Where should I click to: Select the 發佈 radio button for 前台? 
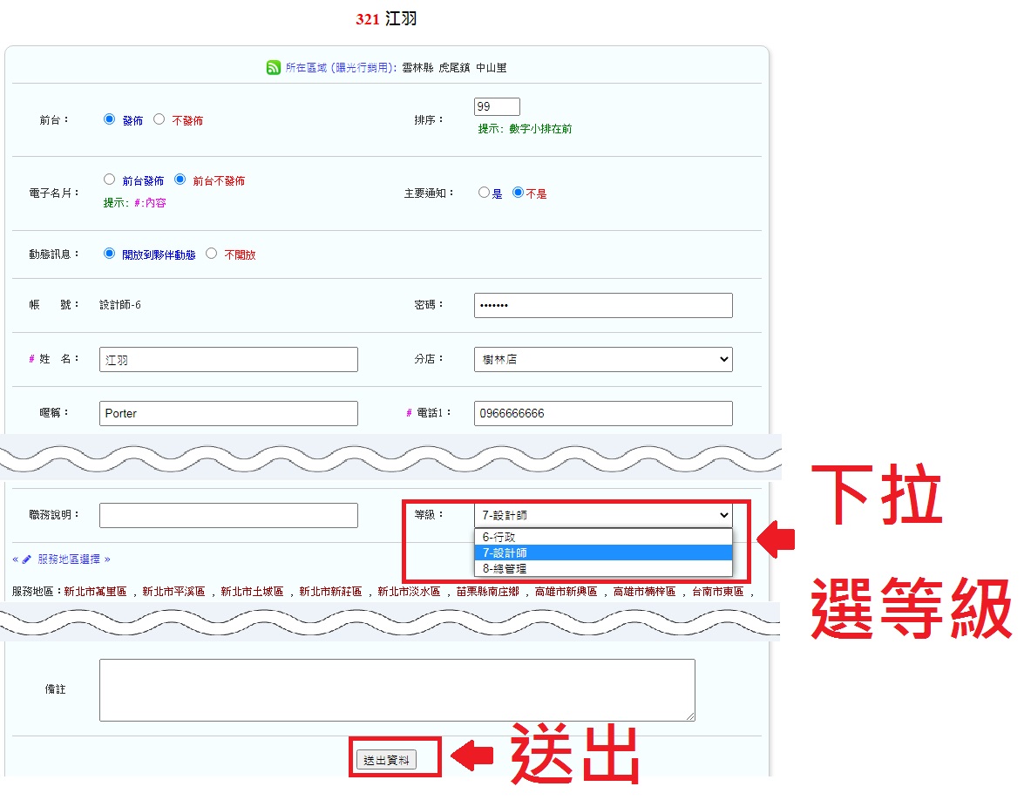[x=109, y=119]
